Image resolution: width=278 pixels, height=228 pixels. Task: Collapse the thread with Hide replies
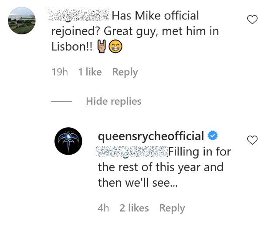click(114, 101)
